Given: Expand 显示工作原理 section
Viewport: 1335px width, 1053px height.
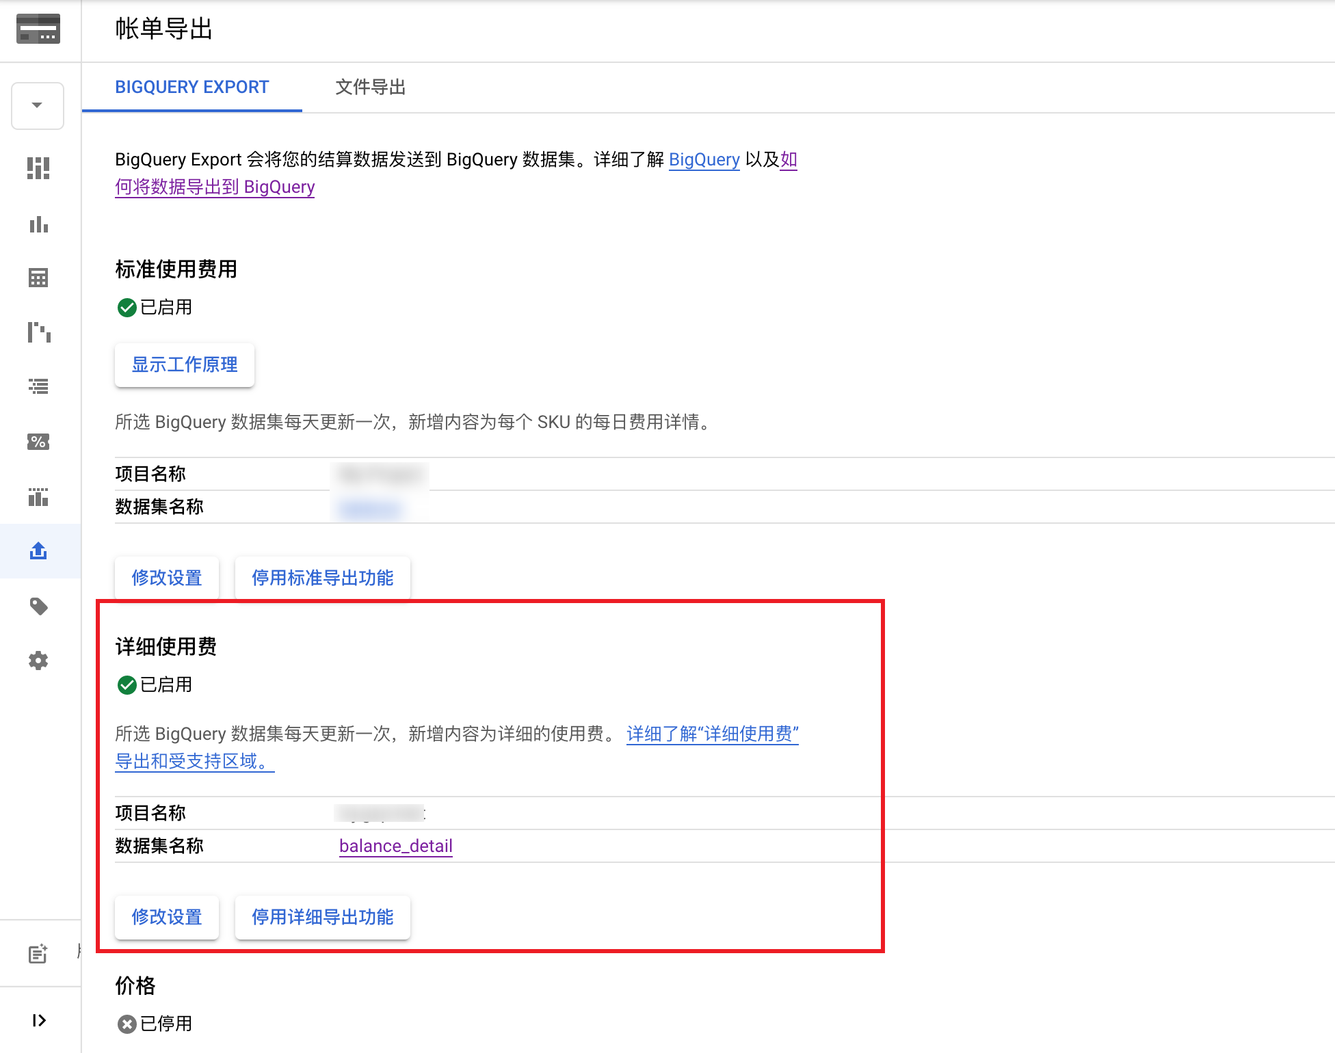Looking at the screenshot, I should [185, 365].
